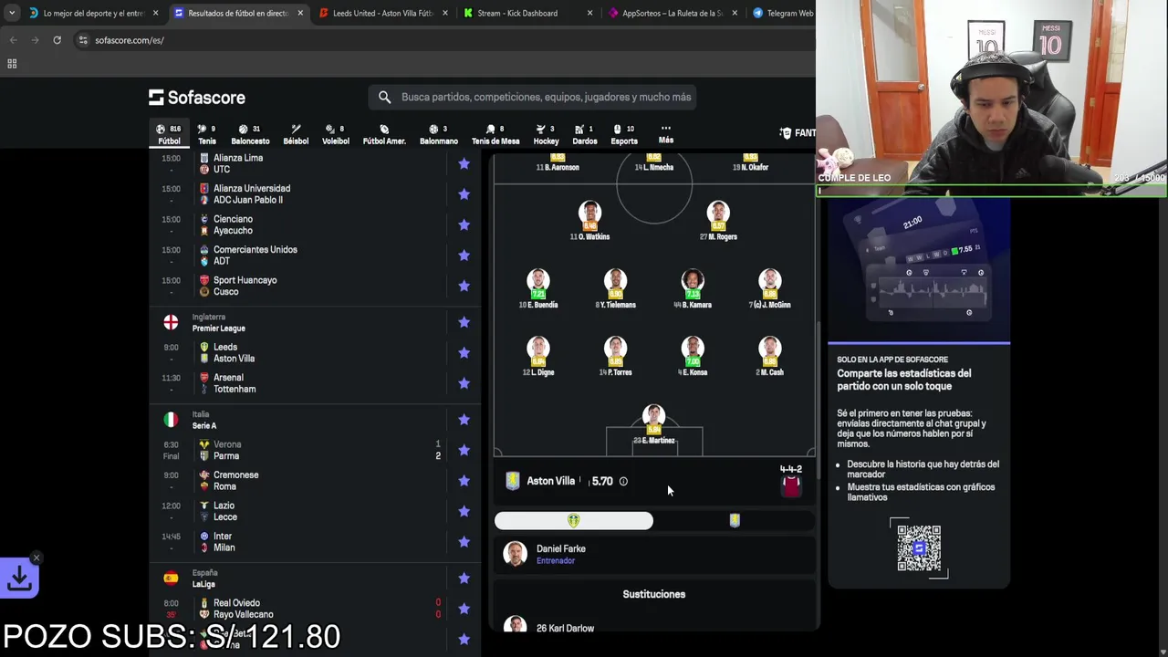
Task: Open the browser tab search dropdown
Action: click(12, 13)
